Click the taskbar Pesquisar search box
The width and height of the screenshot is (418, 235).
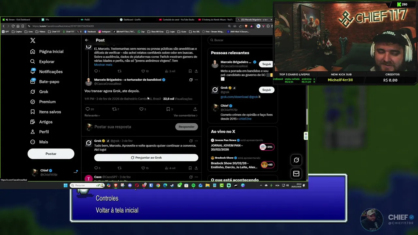(x=87, y=185)
